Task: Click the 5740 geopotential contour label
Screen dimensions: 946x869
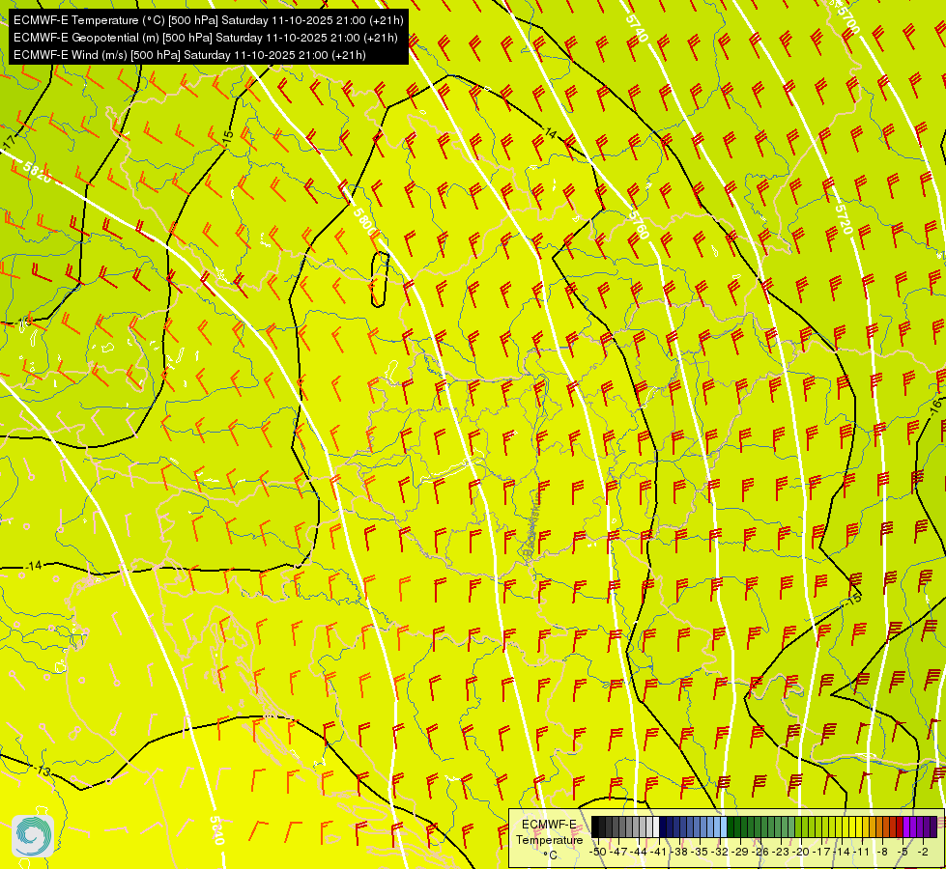Action: pos(637,27)
